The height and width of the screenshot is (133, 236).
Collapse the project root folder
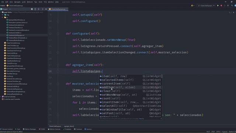pyautogui.click(x=1, y=12)
